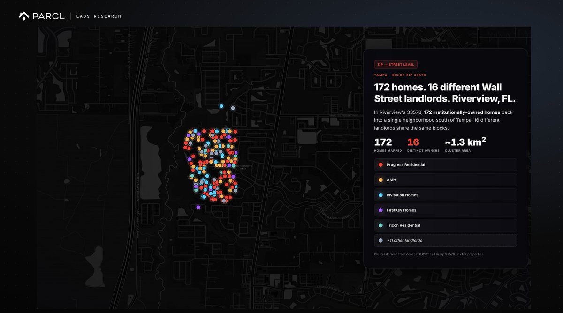The image size is (563, 313).
Task: Open the Labs Research header label
Action: click(x=99, y=16)
